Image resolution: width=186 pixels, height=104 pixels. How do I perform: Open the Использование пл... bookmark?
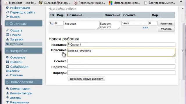click(x=124, y=3)
